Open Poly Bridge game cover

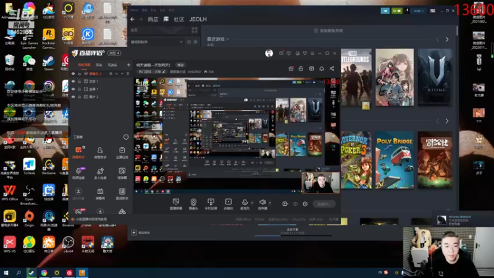pyautogui.click(x=395, y=160)
